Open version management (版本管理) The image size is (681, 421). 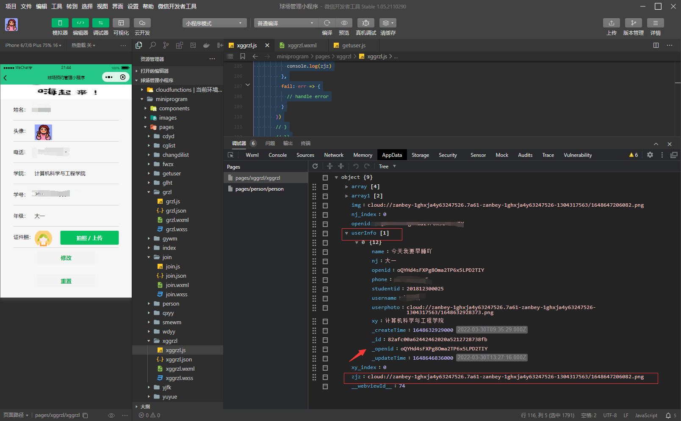pyautogui.click(x=634, y=23)
